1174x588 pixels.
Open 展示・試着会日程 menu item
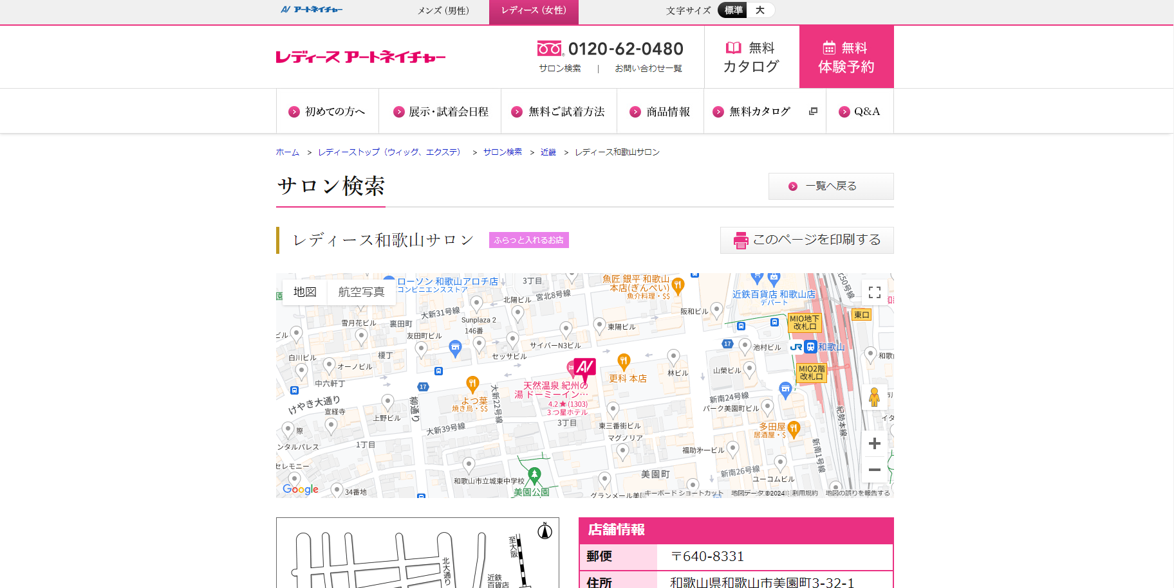[x=440, y=111]
